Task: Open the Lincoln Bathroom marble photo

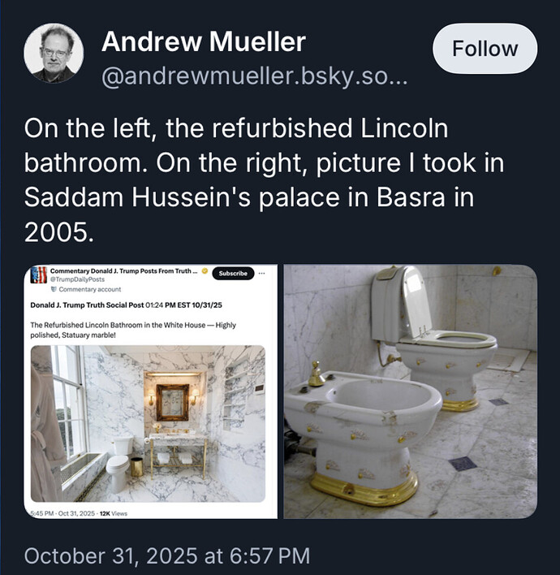Action: coord(148,423)
